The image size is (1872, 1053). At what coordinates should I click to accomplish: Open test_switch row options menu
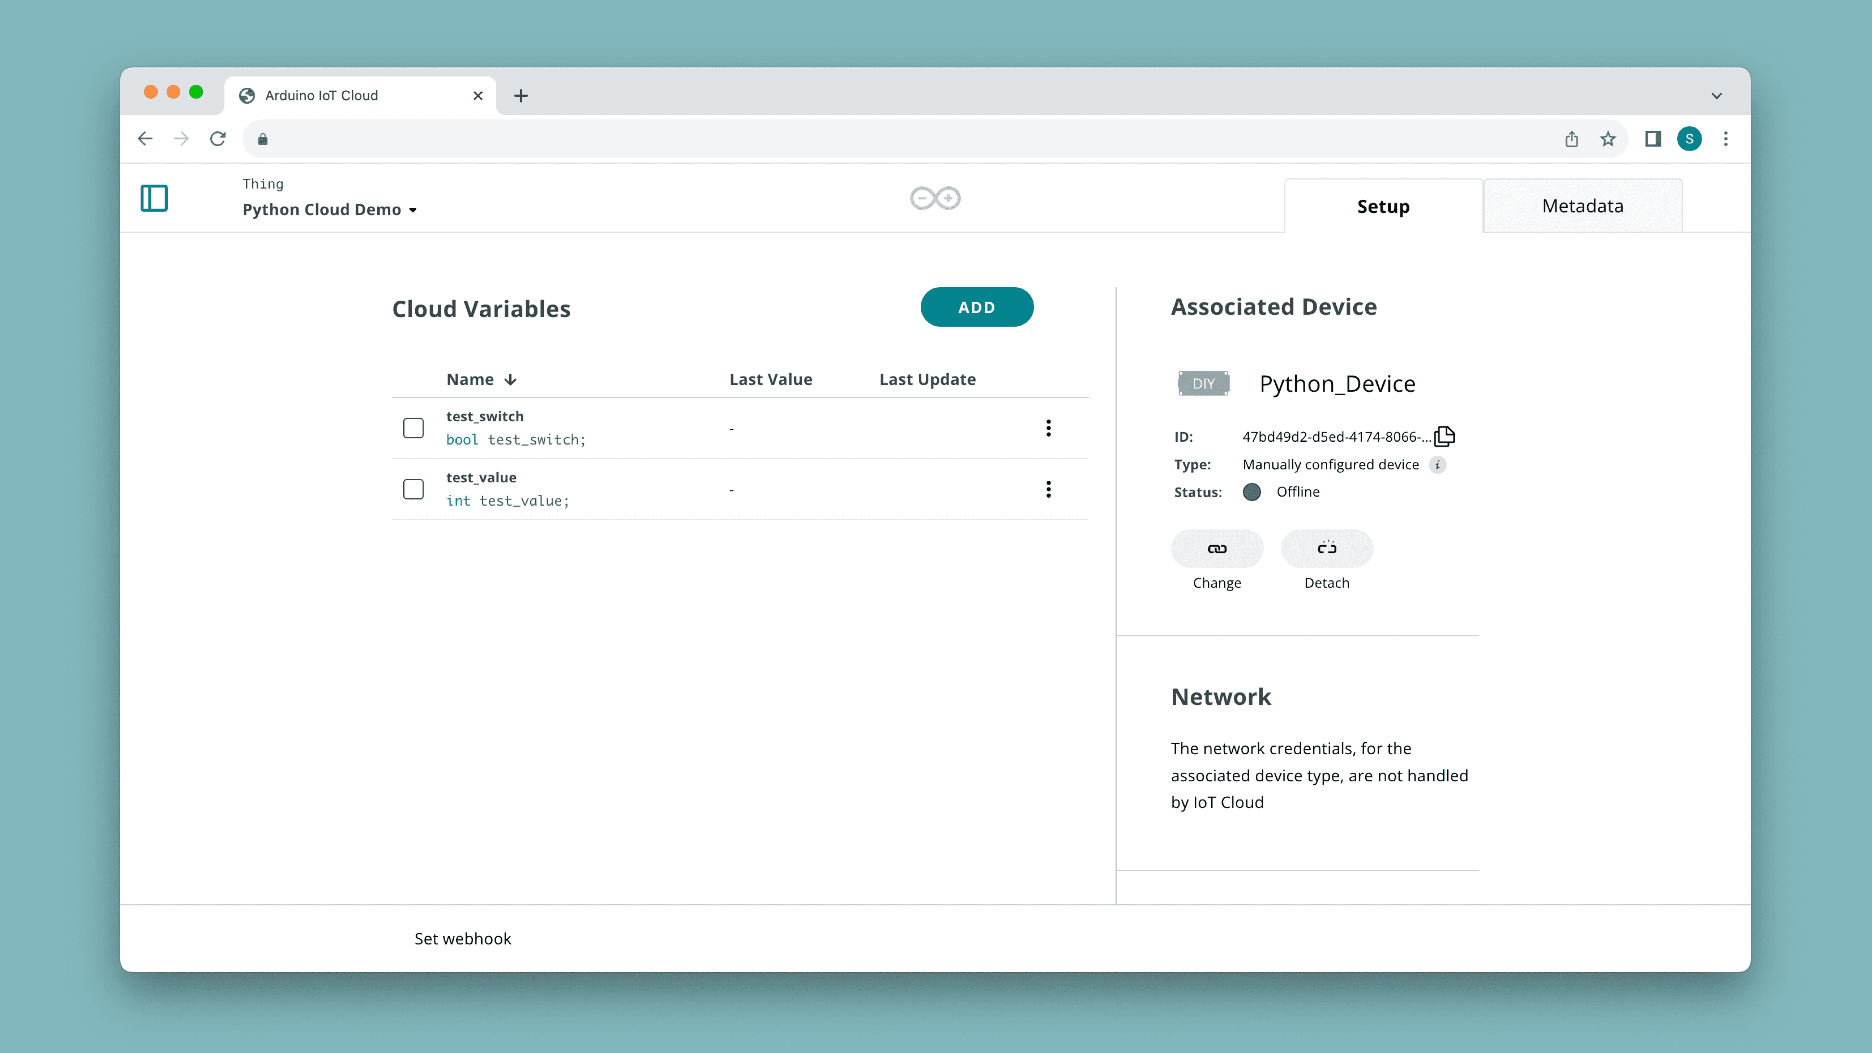click(x=1048, y=428)
